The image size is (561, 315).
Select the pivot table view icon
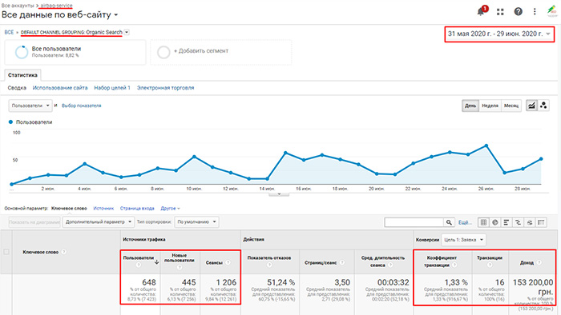click(541, 222)
